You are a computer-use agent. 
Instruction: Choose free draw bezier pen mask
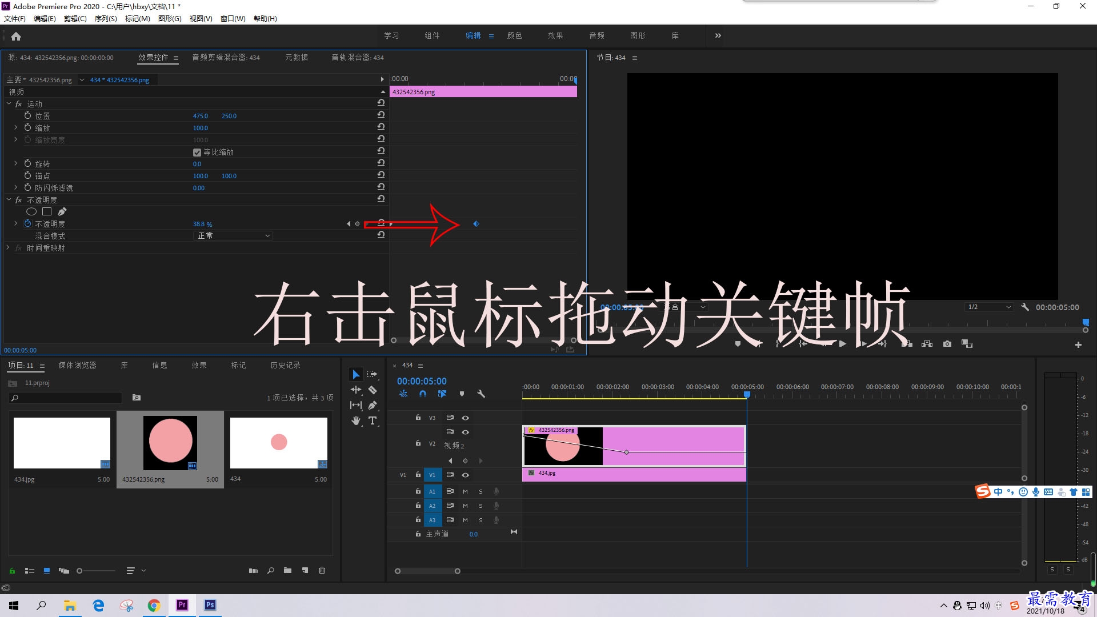tap(62, 211)
